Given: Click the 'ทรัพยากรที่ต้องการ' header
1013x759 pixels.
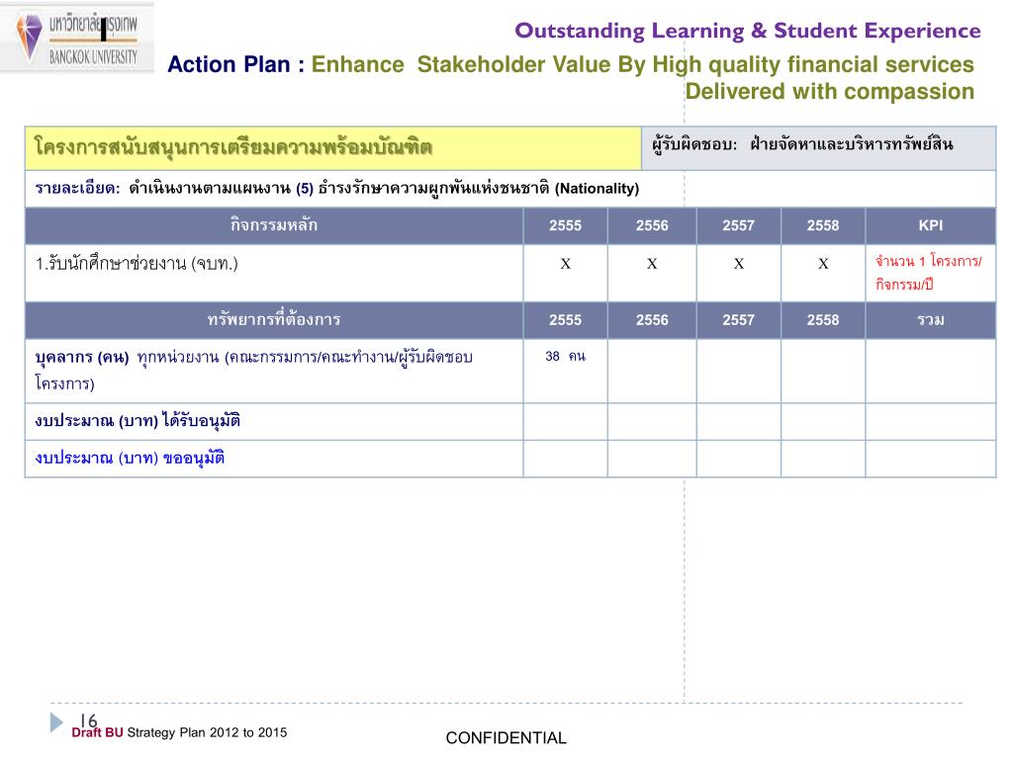Looking at the screenshot, I should point(274,320).
